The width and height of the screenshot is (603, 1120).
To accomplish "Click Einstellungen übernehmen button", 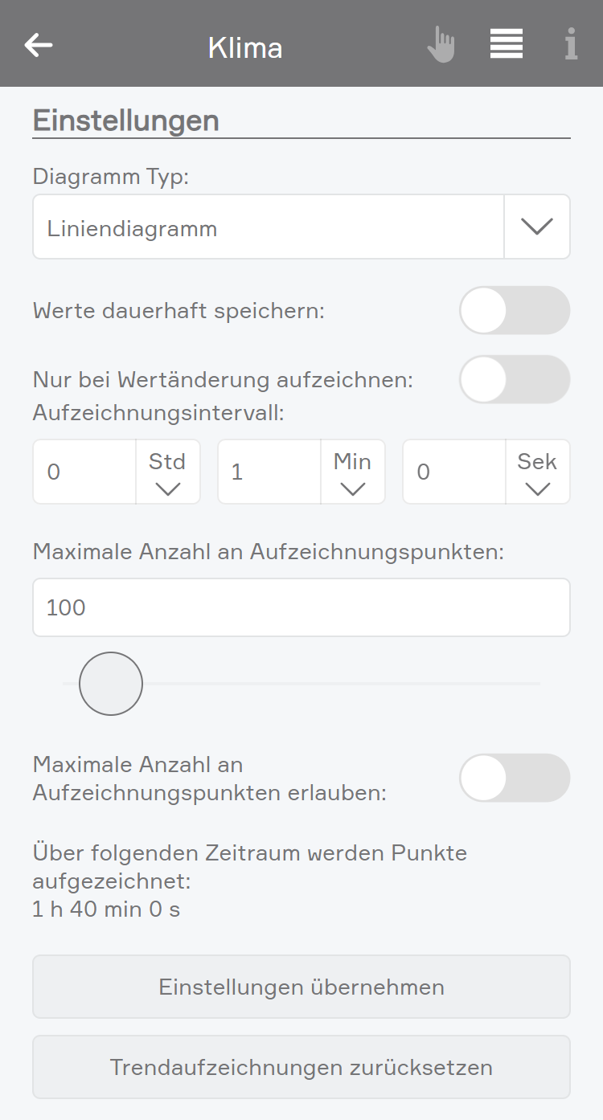I will tap(301, 987).
